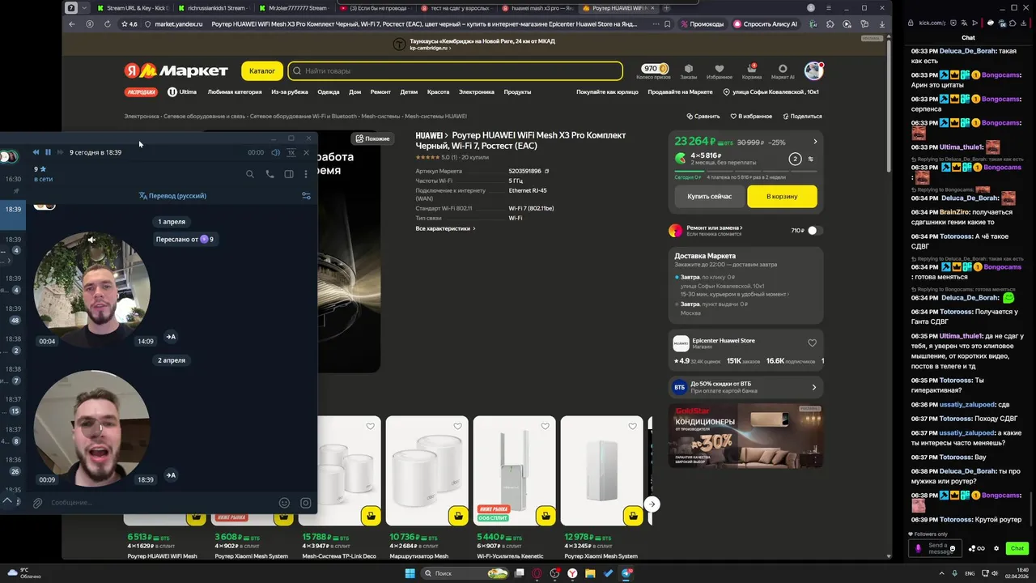The width and height of the screenshot is (1036, 583).
Task: Open the Telegram chat three-dot menu
Action: tap(305, 174)
